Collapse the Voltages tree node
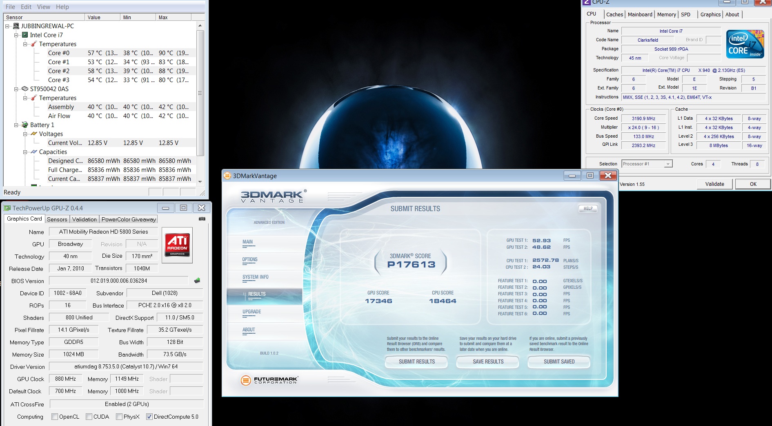Screen dimensions: 772x426 pyautogui.click(x=25, y=134)
